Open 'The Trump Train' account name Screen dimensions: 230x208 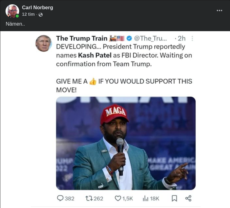[82, 38]
